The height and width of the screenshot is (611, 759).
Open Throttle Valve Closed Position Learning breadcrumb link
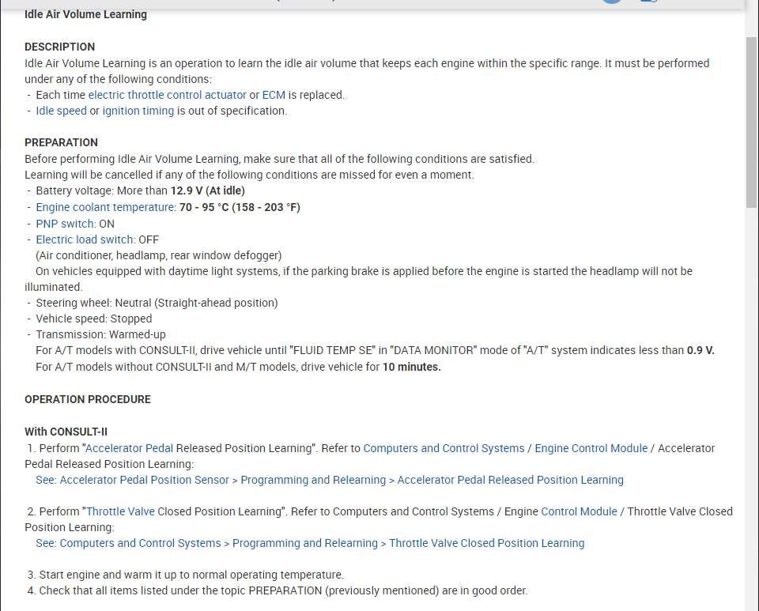coord(487,543)
